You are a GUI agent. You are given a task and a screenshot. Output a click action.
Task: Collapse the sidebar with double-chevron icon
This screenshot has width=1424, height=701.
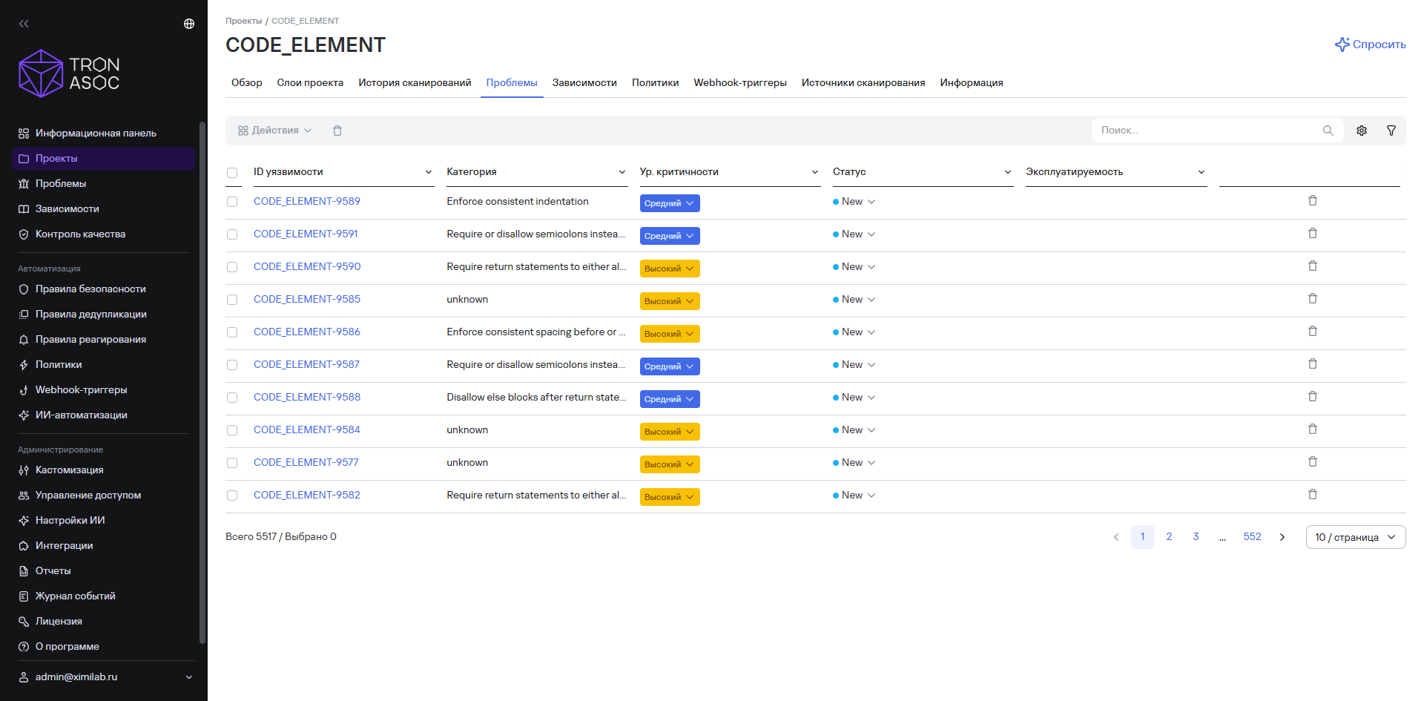coord(24,24)
